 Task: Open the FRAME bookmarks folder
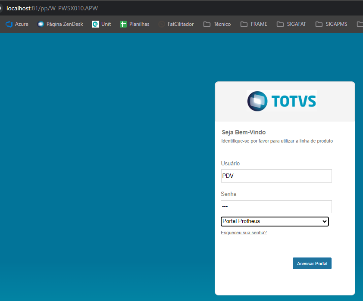[x=254, y=24]
